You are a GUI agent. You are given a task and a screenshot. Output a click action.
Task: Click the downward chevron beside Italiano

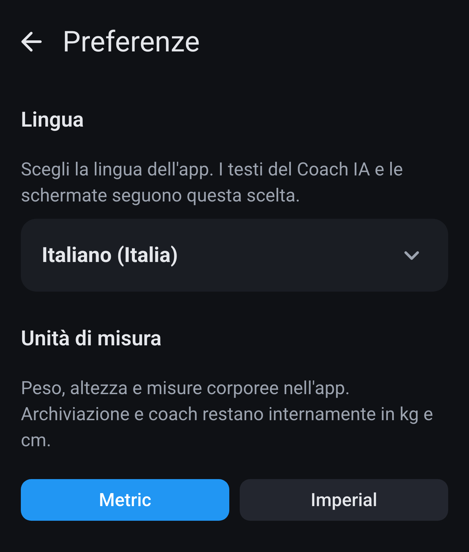pyautogui.click(x=411, y=255)
